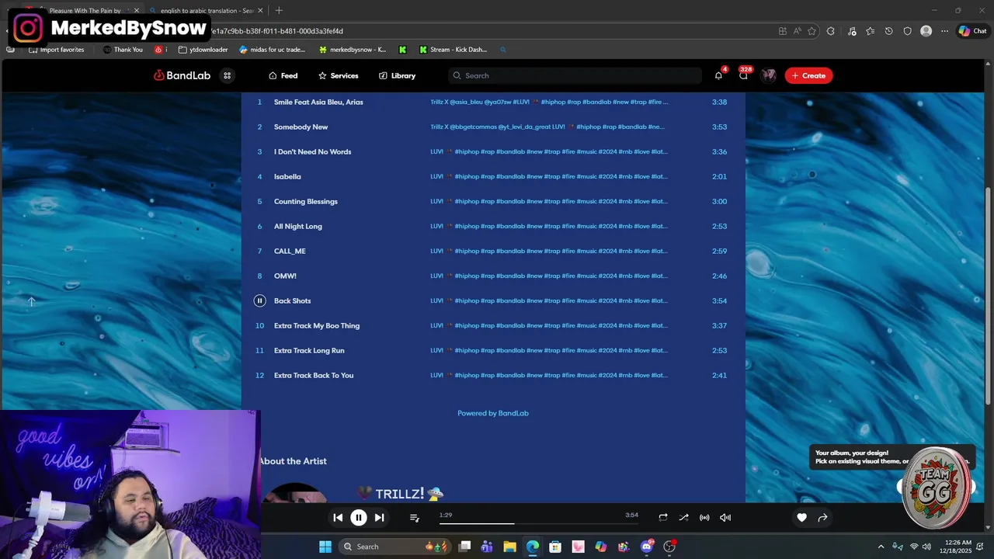Play track Smile Feat Asia Bleu, Arias

pos(318,102)
